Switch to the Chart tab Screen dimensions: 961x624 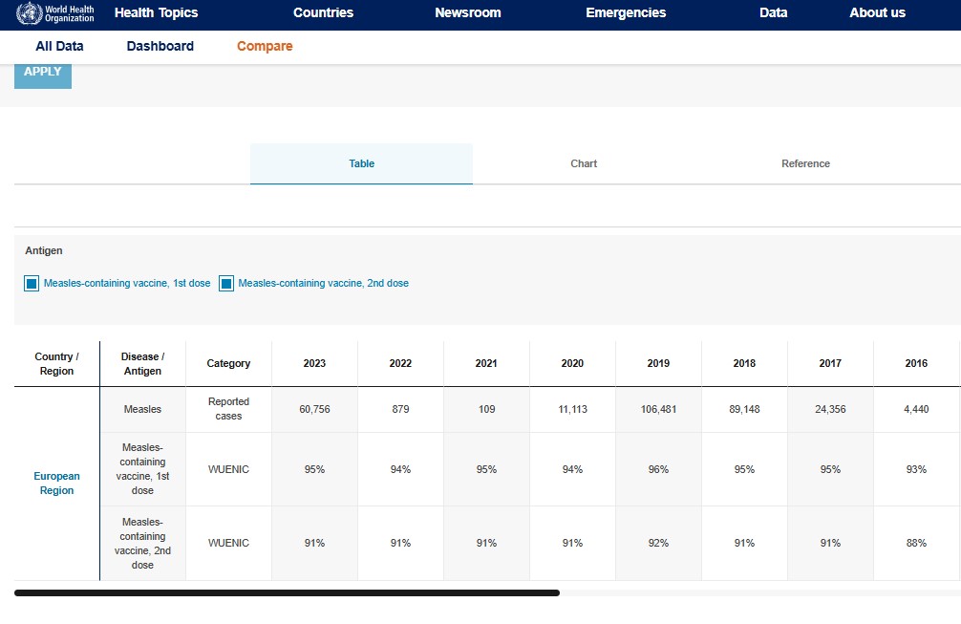pyautogui.click(x=584, y=163)
